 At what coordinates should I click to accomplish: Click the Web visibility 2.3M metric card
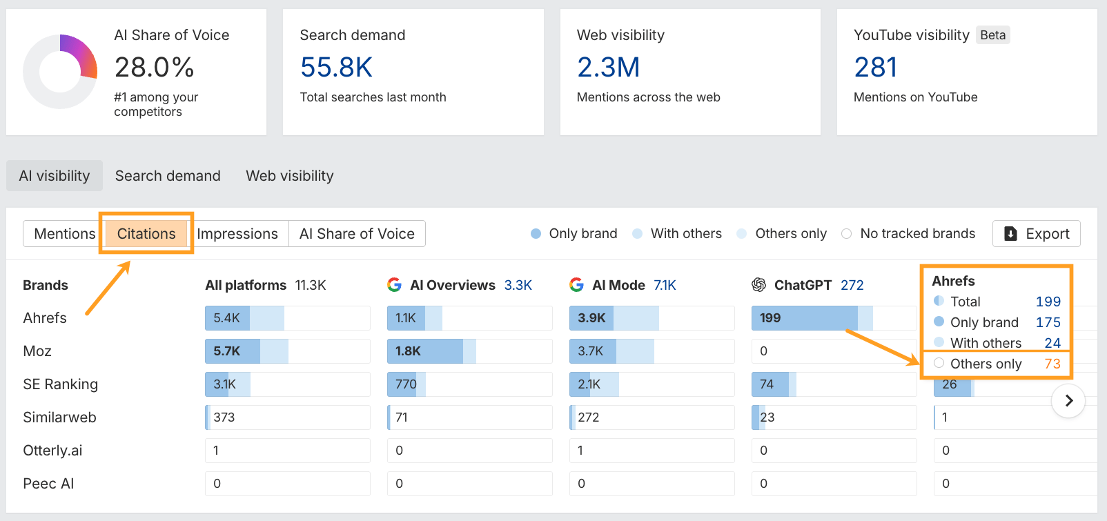pos(689,72)
